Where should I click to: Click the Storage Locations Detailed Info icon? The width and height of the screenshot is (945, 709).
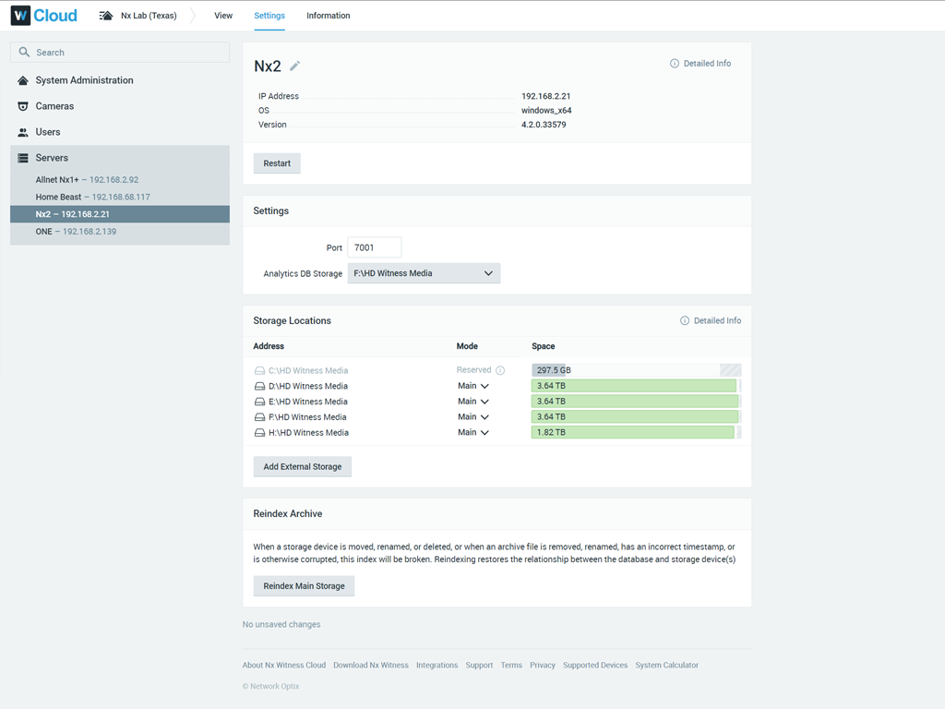coord(685,320)
